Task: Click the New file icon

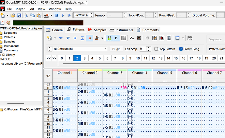Action: 3,15
